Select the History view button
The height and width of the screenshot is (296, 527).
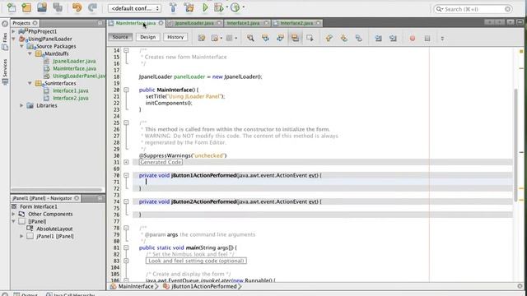coord(175,37)
